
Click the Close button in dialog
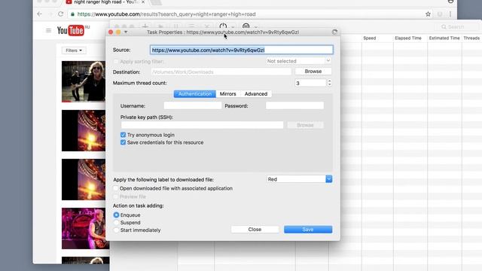click(255, 230)
